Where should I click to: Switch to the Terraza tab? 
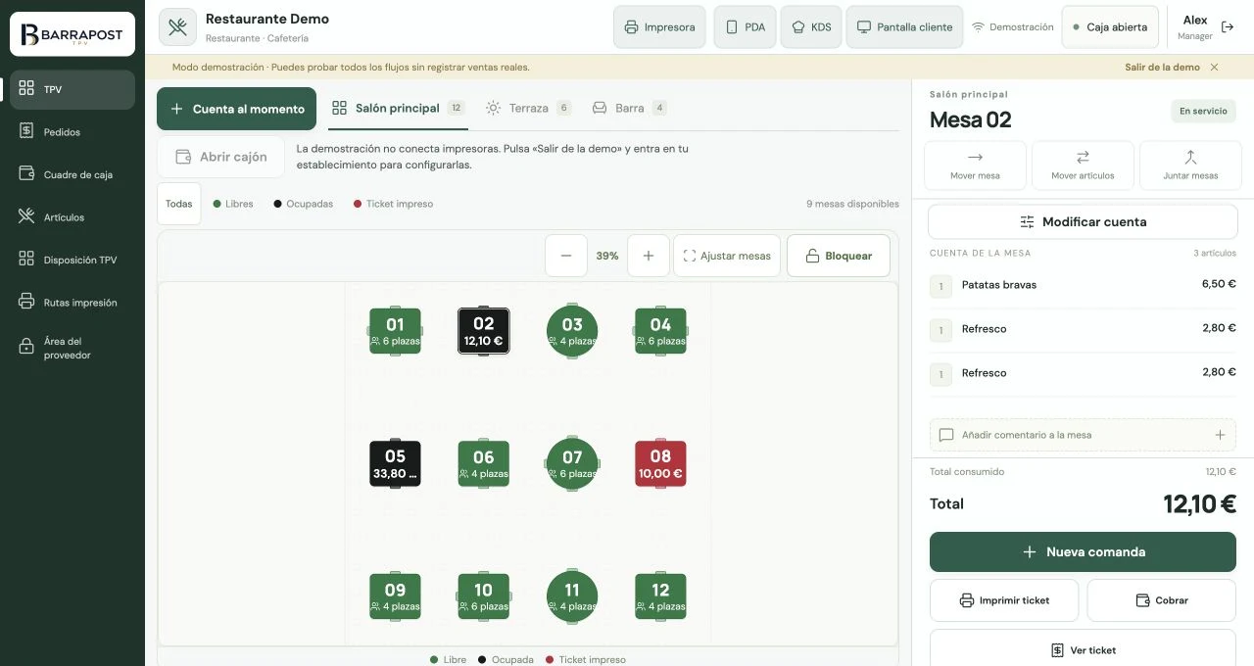click(x=529, y=108)
